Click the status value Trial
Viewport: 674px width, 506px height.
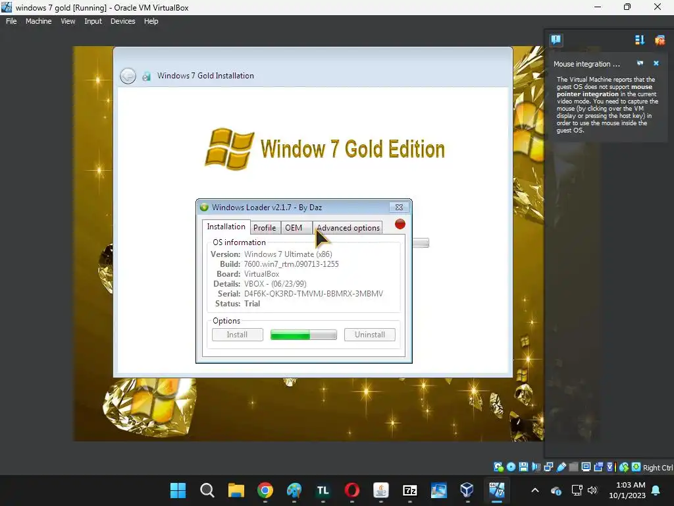pyautogui.click(x=252, y=304)
